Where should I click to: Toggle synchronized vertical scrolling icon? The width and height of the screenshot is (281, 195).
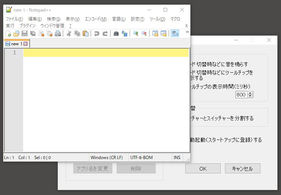coord(155,33)
